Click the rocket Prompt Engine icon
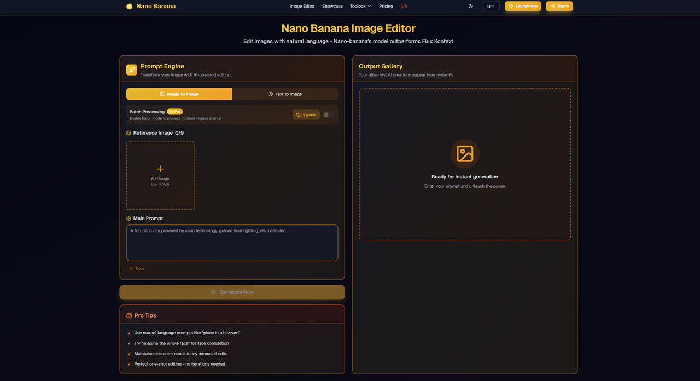The width and height of the screenshot is (700, 381). pyautogui.click(x=132, y=70)
